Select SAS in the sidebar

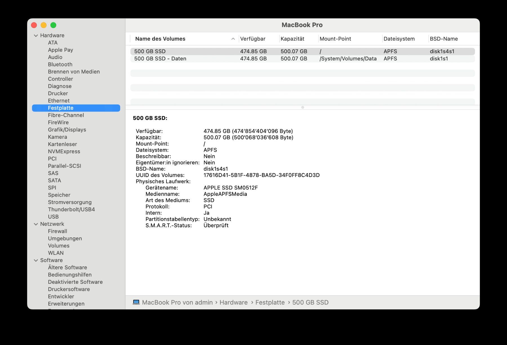coord(53,173)
